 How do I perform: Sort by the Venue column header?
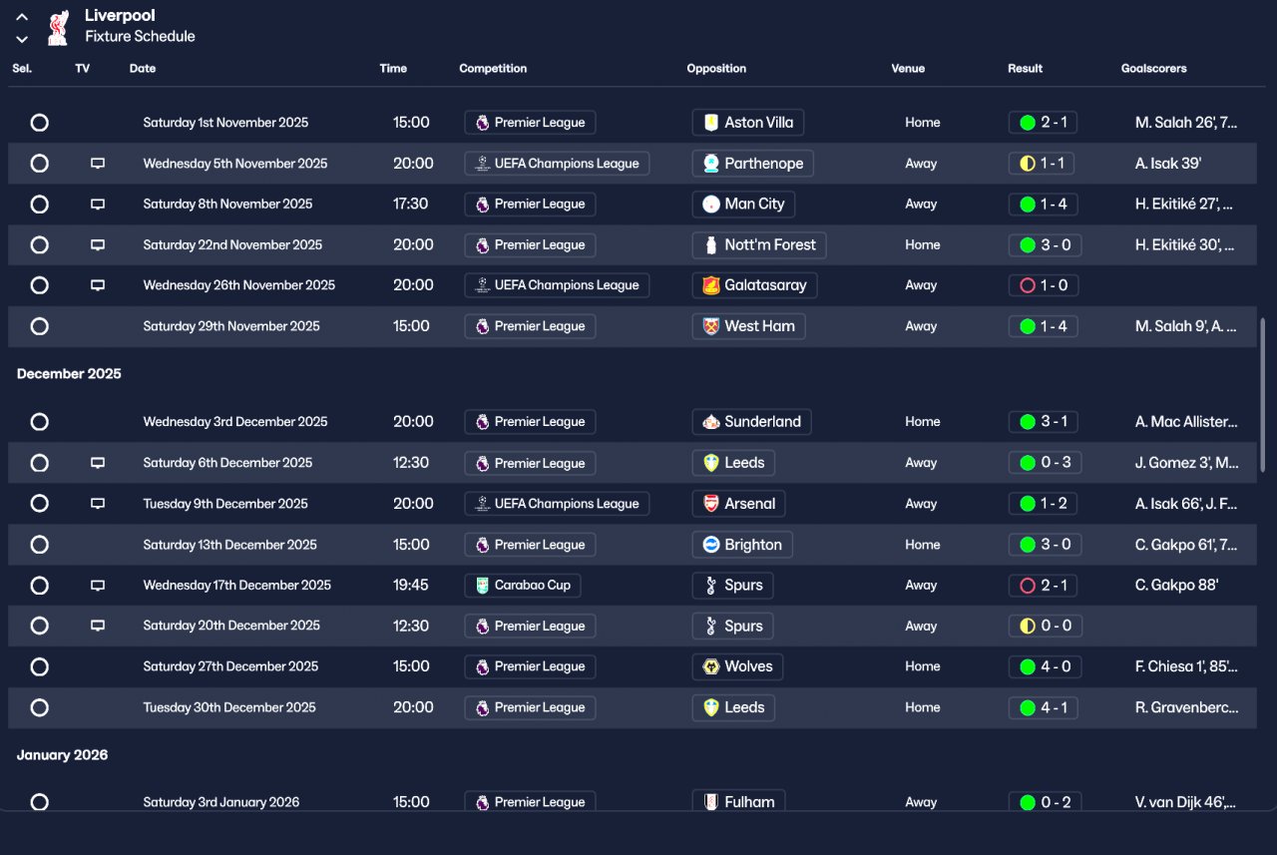pos(908,69)
